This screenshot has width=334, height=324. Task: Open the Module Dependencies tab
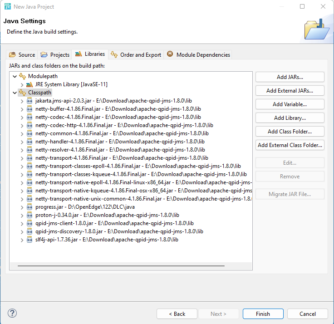coord(198,55)
